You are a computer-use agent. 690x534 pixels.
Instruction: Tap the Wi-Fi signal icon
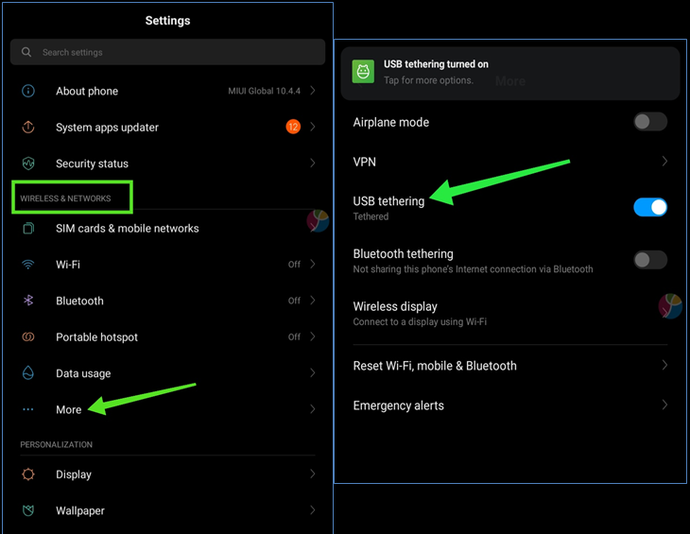click(28, 265)
